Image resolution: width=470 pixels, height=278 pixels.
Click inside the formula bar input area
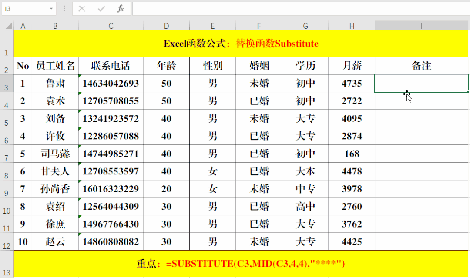(301, 9)
